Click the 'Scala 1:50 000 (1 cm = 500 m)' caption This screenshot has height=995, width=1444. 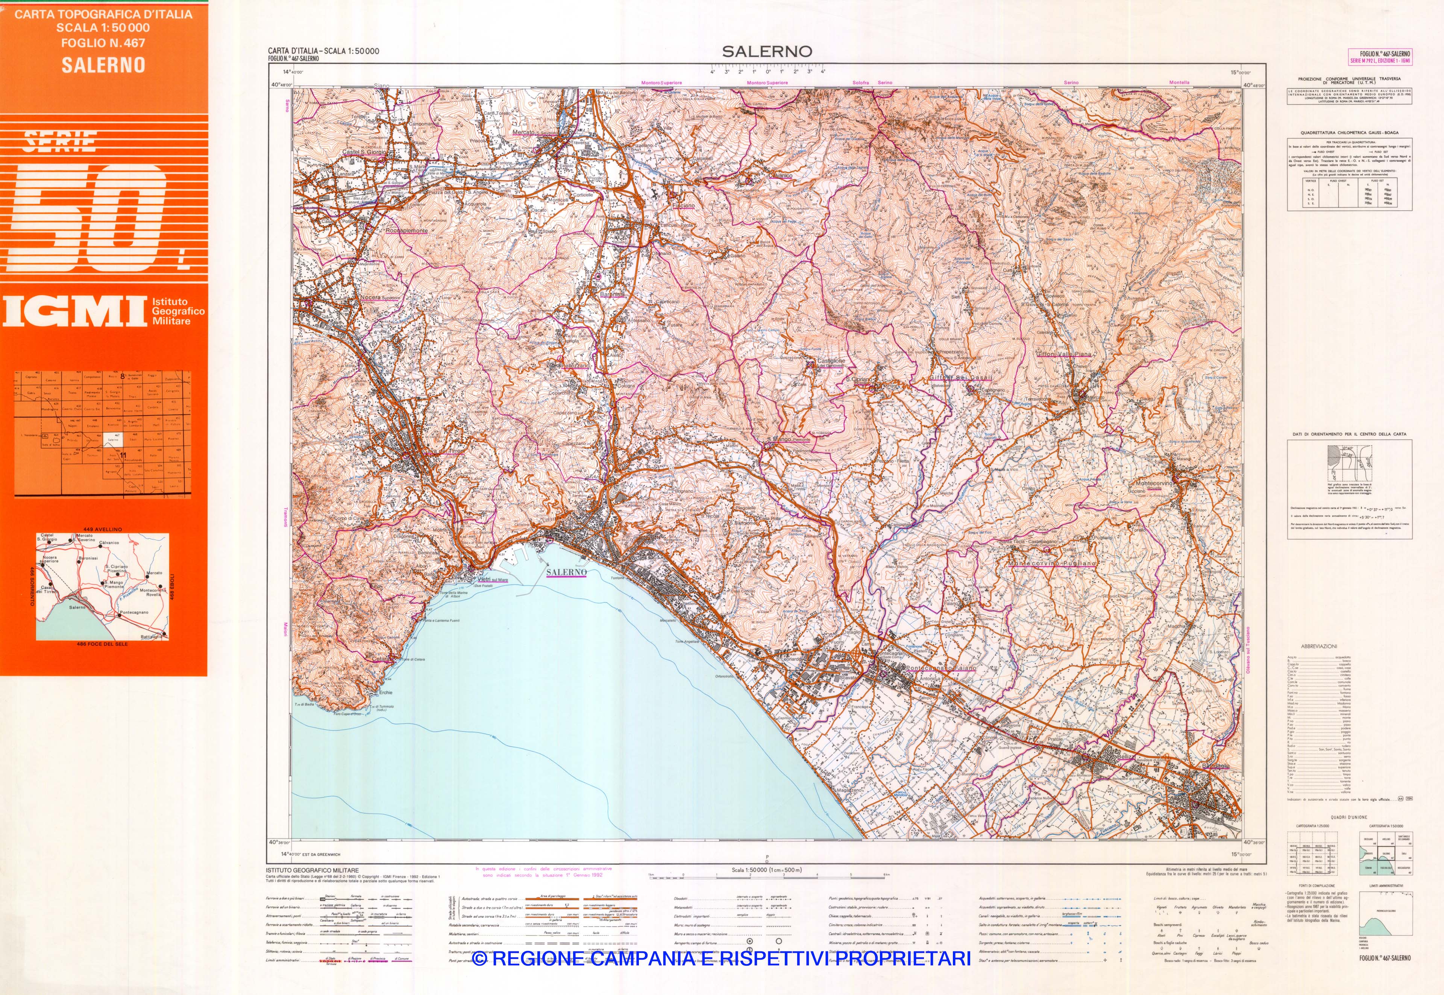click(766, 870)
